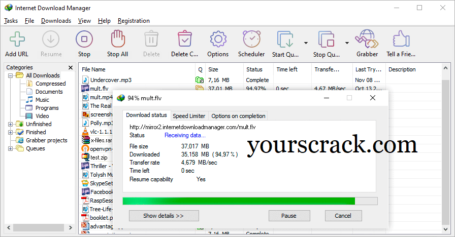Open the Scheduler clock icon
The image size is (455, 237).
click(x=251, y=38)
